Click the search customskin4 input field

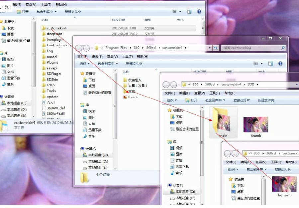pyautogui.click(x=253, y=48)
